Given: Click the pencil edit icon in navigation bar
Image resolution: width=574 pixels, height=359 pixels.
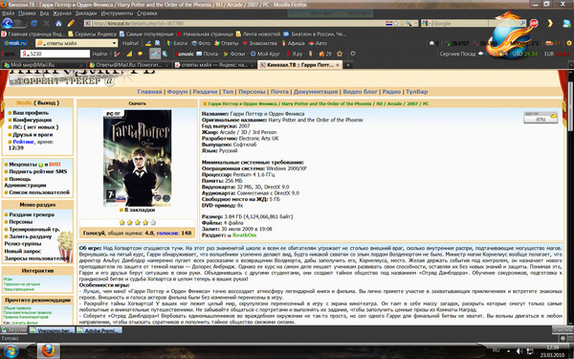Looking at the screenshot, I should click(x=71, y=23).
